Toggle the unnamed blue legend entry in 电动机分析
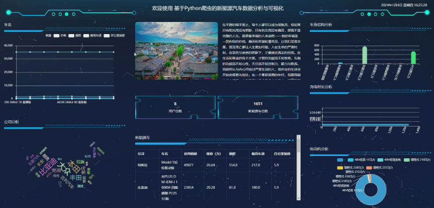The height and width of the screenshot is (208, 434). [342, 160]
